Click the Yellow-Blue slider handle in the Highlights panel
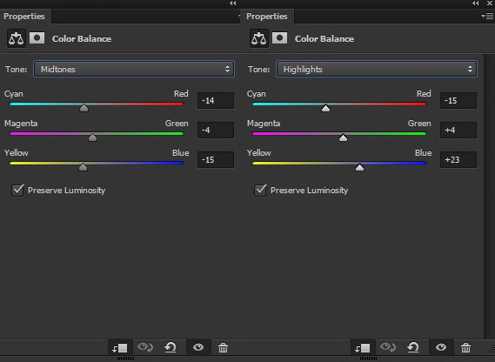 tap(359, 167)
